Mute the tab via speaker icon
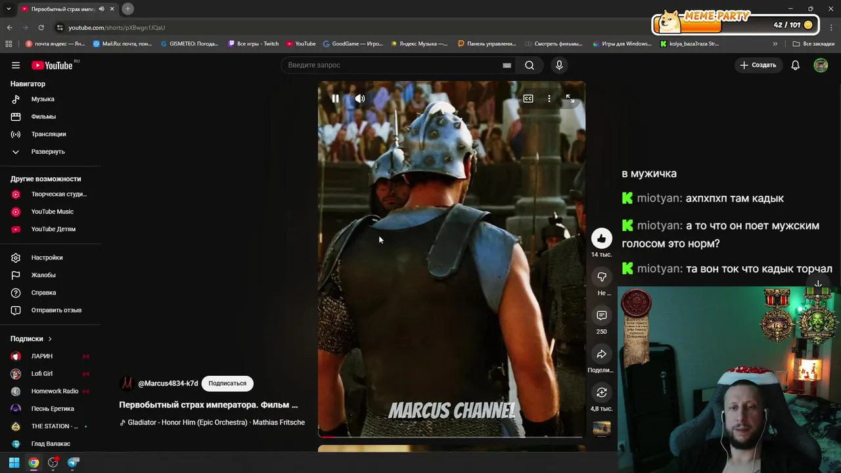841x473 pixels. coord(101,9)
